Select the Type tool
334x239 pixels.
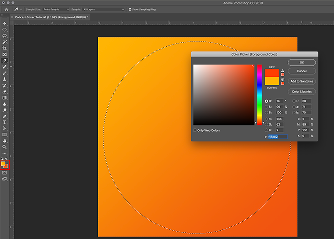coord(5,122)
